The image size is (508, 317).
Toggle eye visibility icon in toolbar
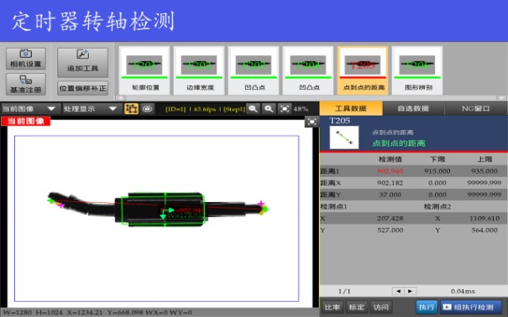[148, 109]
